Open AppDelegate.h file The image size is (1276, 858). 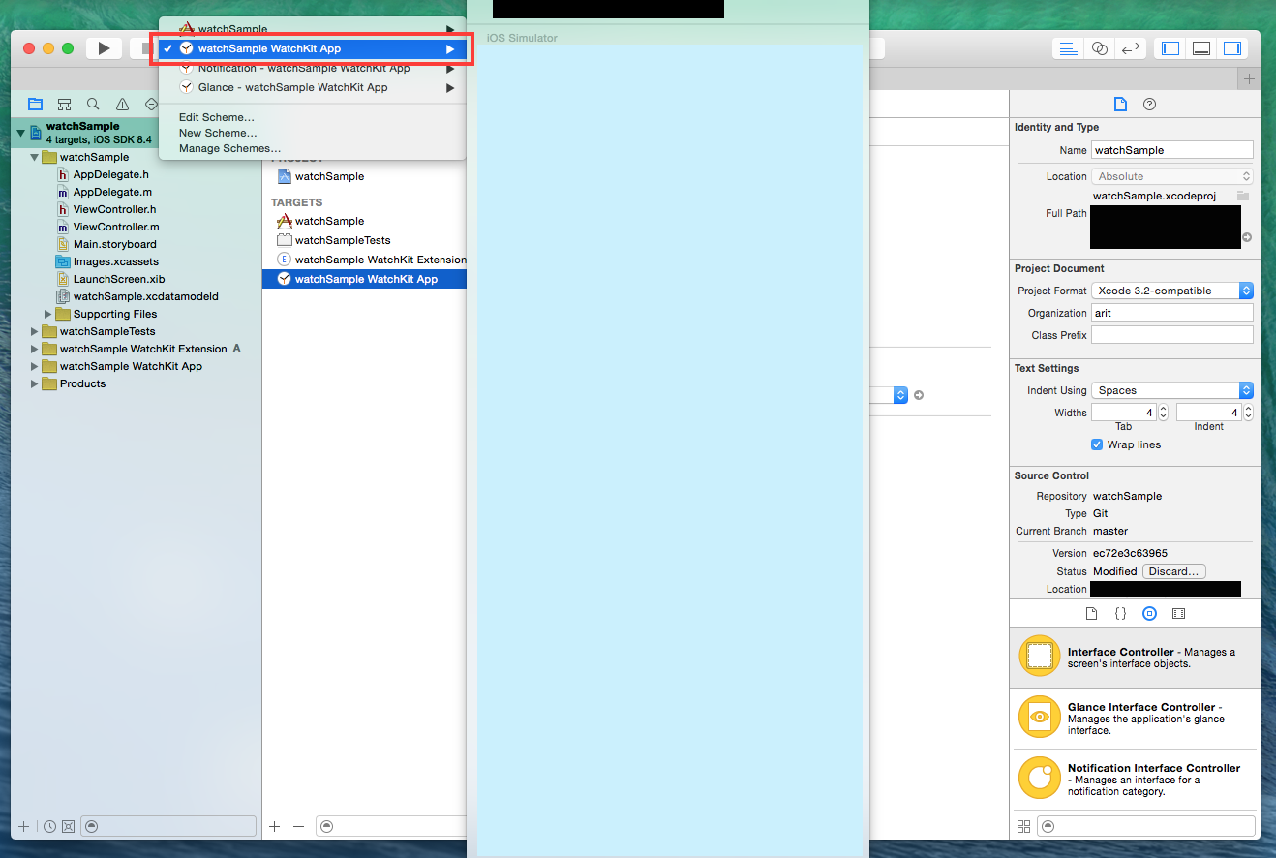[111, 174]
